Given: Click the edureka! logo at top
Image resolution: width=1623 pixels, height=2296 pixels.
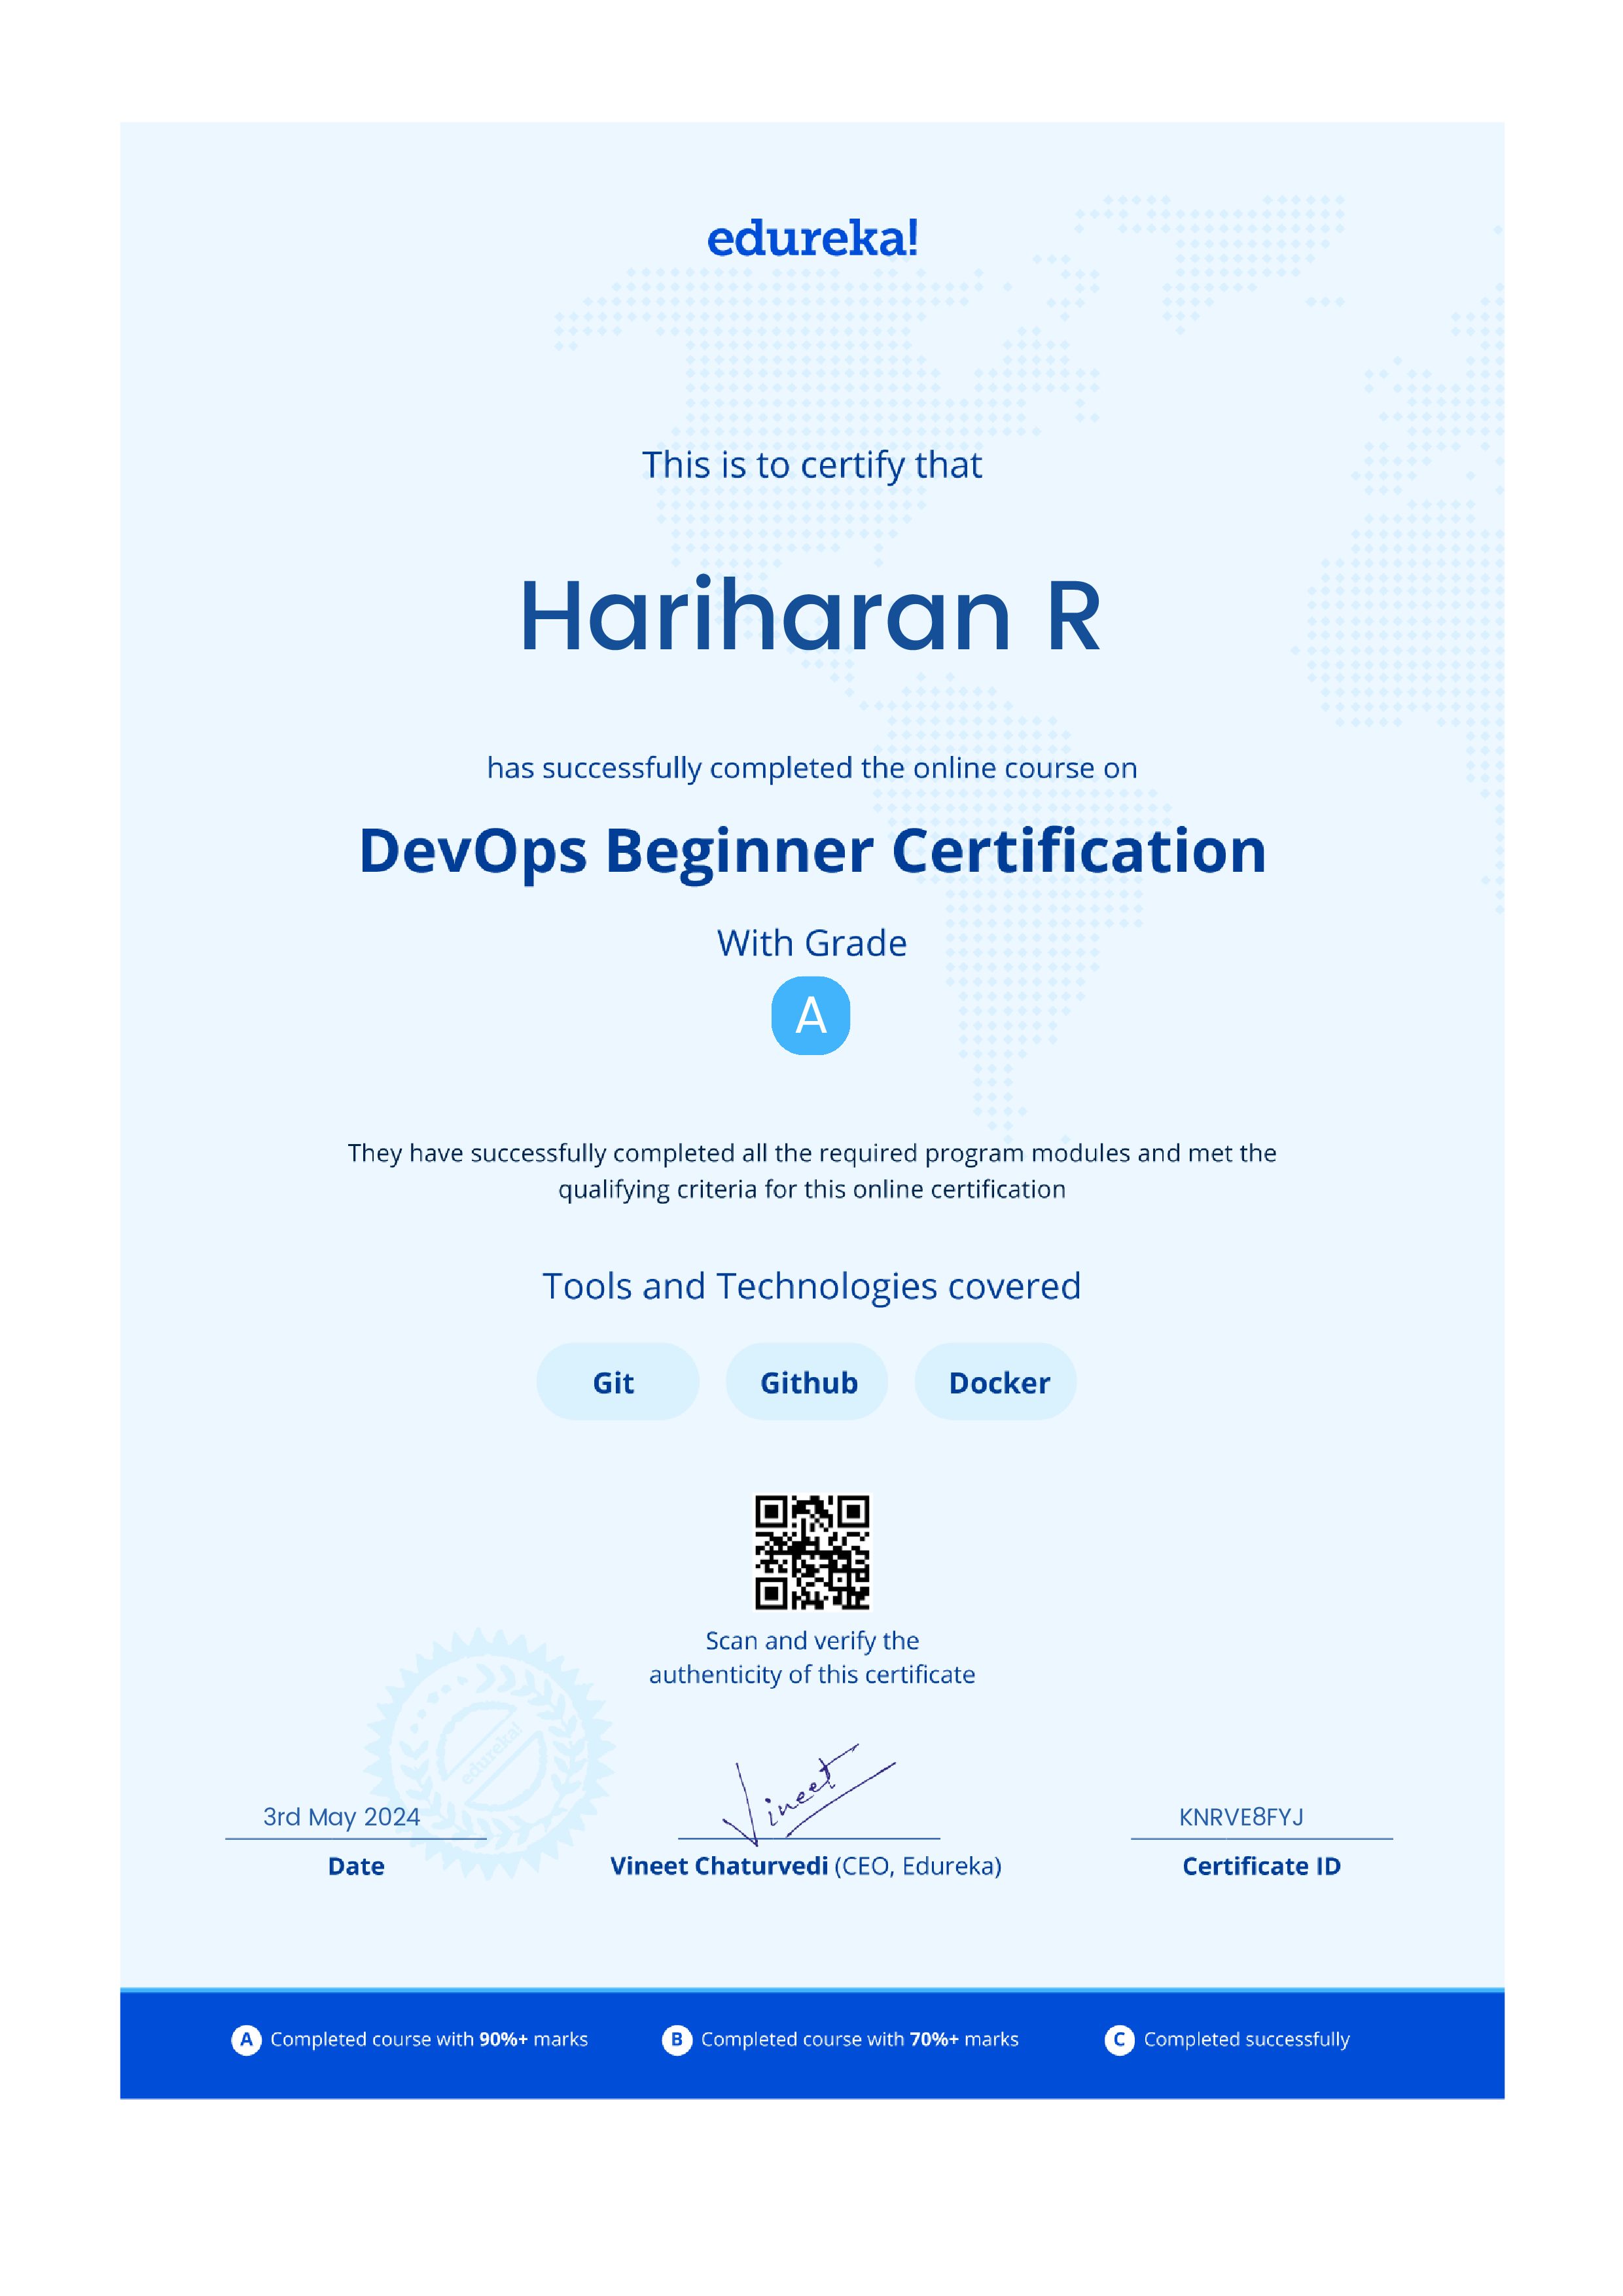Looking at the screenshot, I should pos(812,238).
